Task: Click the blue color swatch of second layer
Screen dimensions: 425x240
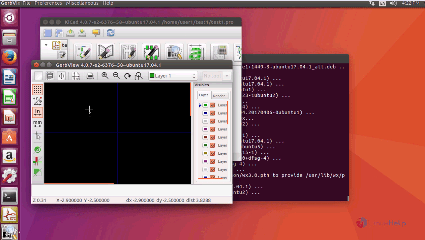Action: pyautogui.click(x=205, y=113)
